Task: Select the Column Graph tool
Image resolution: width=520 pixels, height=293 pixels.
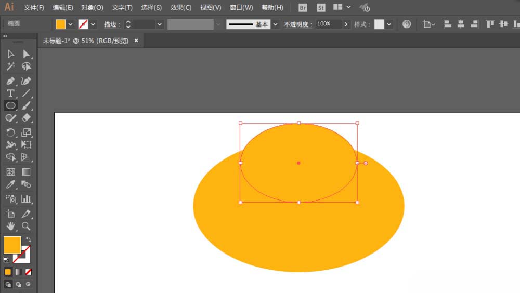Action: point(26,199)
